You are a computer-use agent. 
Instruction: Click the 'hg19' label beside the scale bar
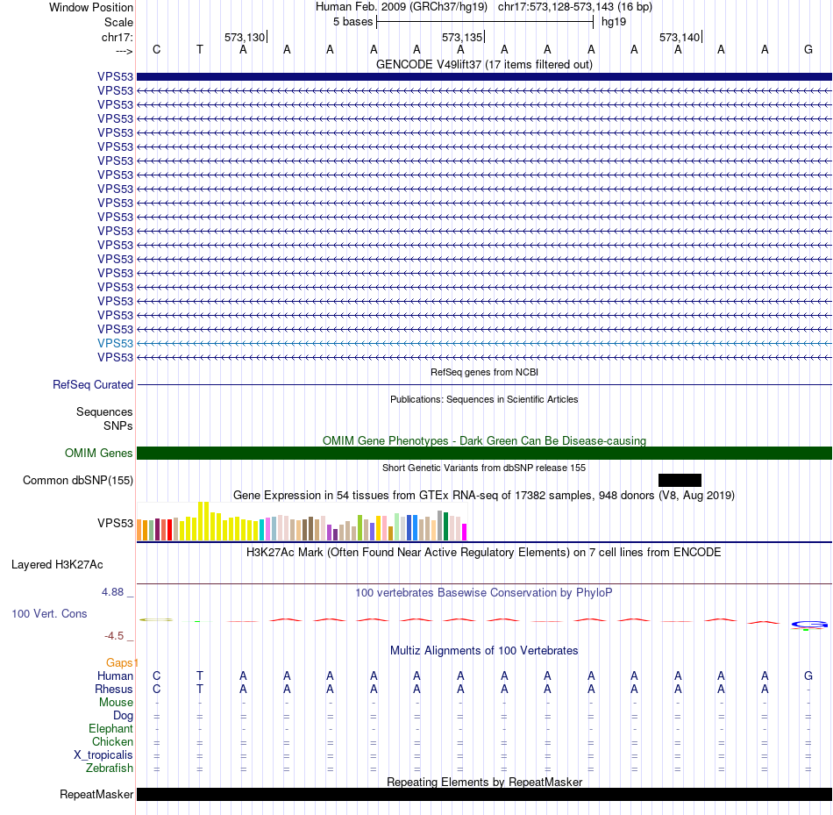[x=614, y=22]
